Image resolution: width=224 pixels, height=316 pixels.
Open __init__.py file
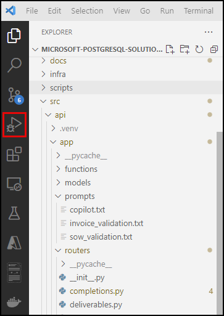[123, 277]
